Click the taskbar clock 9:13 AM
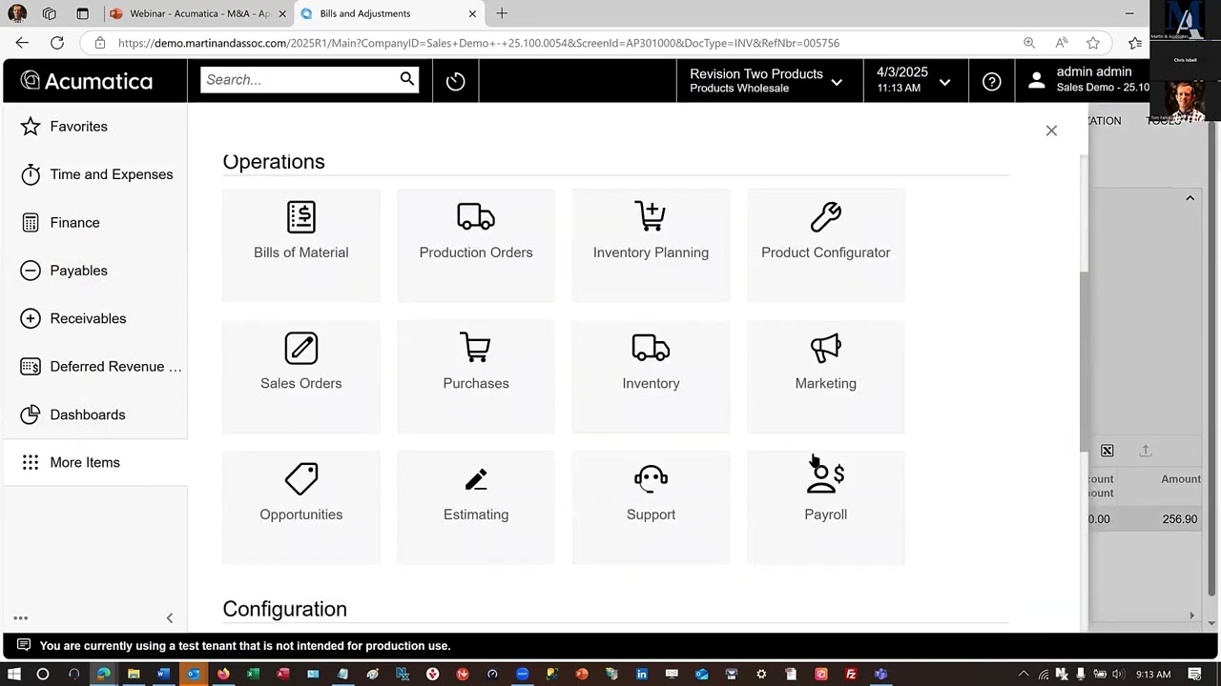This screenshot has width=1221, height=686. coord(1152,675)
